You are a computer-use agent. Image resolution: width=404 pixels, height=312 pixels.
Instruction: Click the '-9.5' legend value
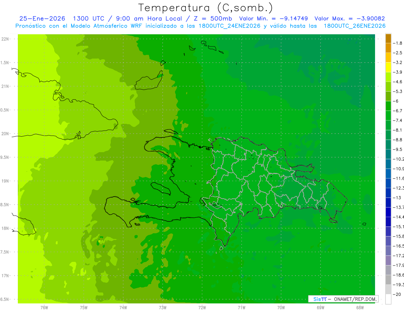point(398,149)
